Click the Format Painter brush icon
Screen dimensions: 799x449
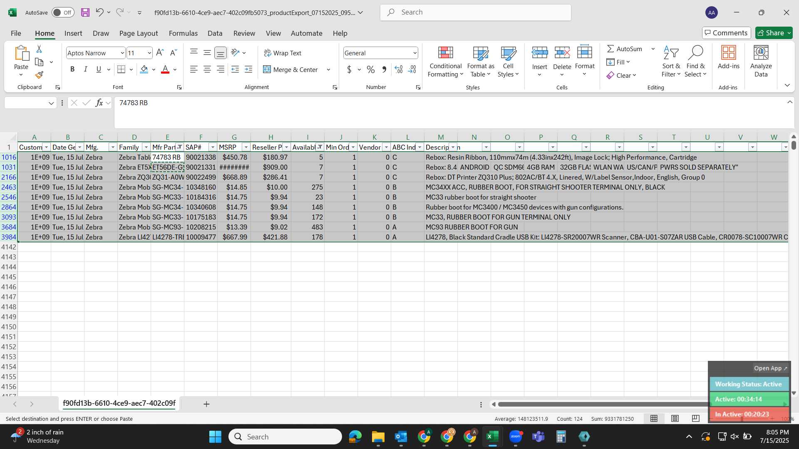[39, 75]
